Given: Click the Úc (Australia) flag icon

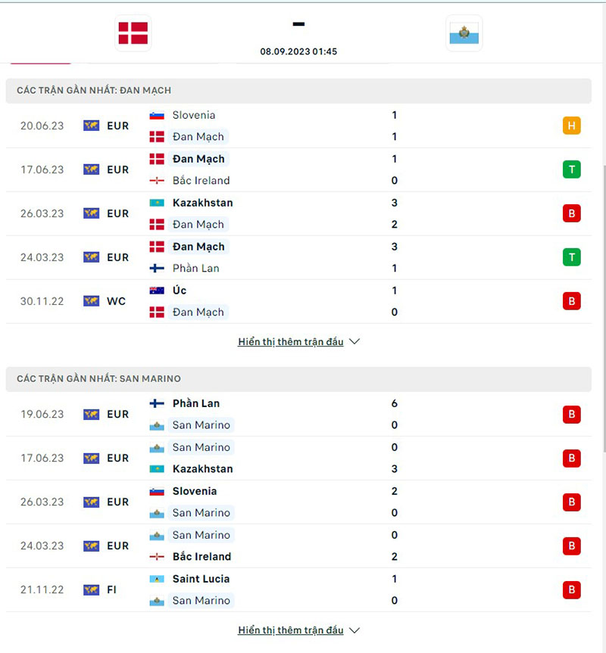Looking at the screenshot, I should tap(155, 290).
